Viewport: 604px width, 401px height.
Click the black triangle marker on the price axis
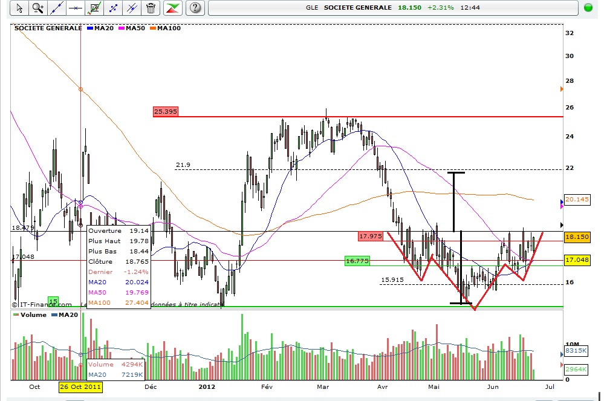(562, 224)
